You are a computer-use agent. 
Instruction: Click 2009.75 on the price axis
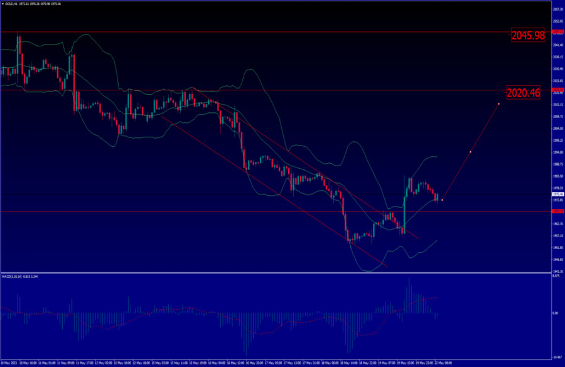[558, 116]
